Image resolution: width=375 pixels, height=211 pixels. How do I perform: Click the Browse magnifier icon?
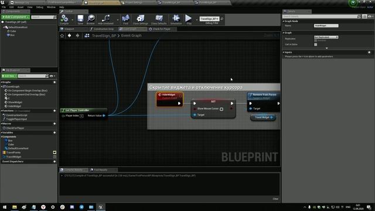(91, 19)
